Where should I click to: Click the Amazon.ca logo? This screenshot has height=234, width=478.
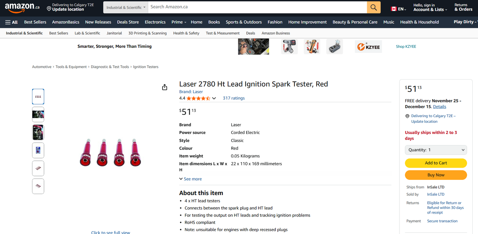coord(21,7)
